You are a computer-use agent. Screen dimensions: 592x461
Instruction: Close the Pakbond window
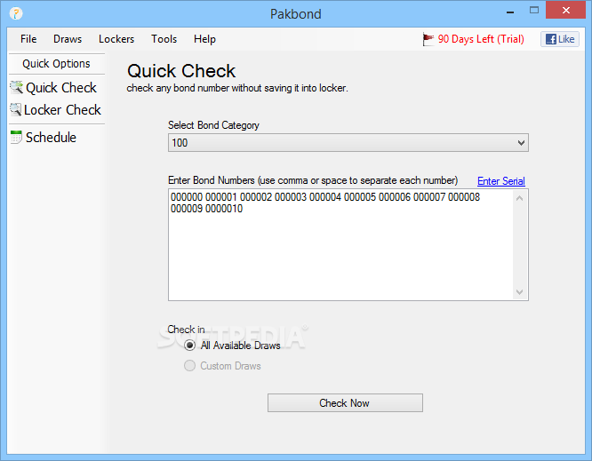[565, 10]
